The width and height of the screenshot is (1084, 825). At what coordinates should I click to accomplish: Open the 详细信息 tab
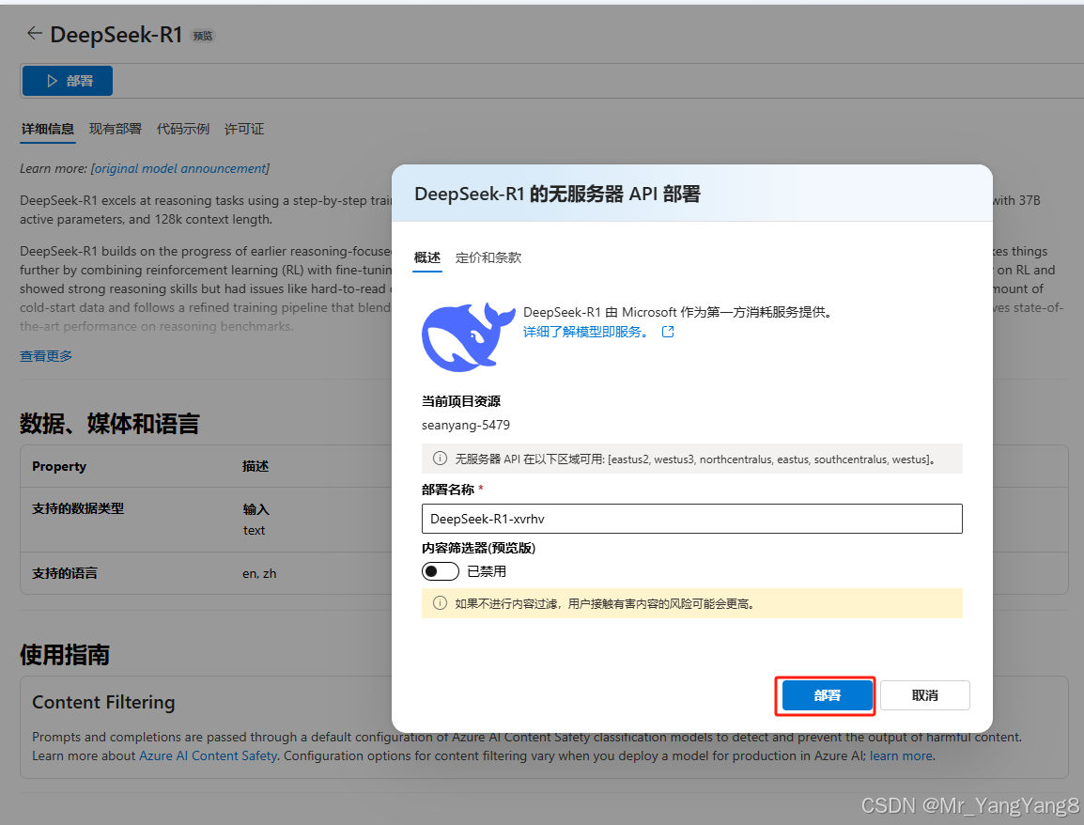[x=48, y=129]
